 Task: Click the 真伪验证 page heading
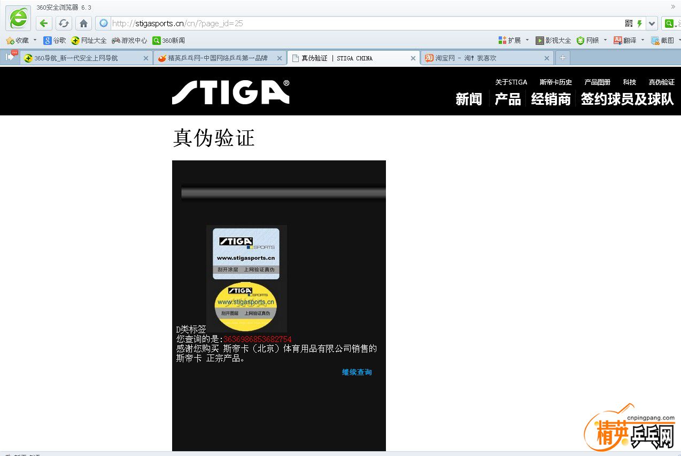tap(214, 138)
